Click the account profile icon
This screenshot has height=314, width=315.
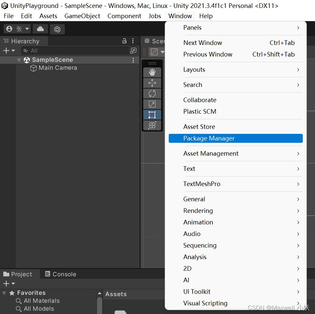pyautogui.click(x=9, y=29)
